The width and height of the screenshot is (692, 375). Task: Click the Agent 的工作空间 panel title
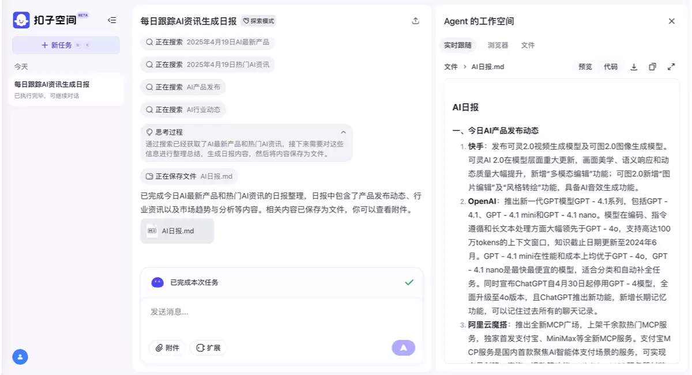click(479, 21)
